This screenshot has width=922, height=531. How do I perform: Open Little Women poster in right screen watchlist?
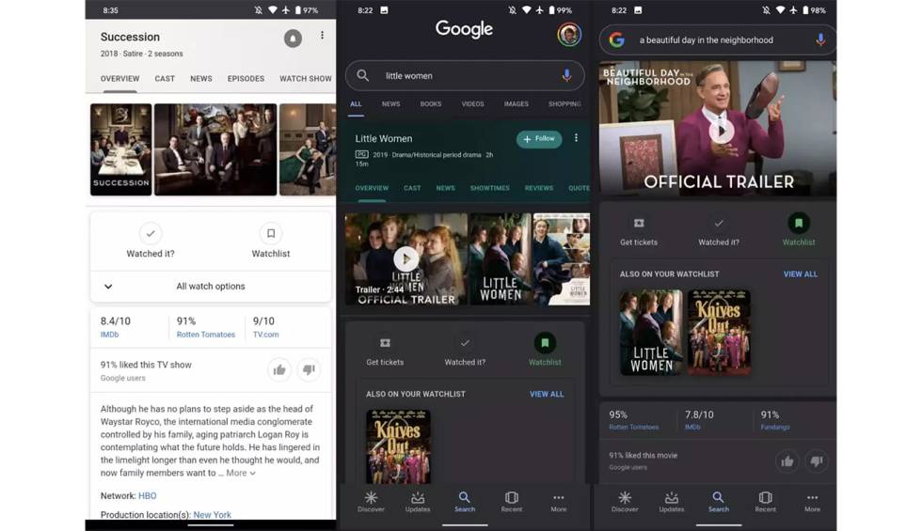click(651, 333)
